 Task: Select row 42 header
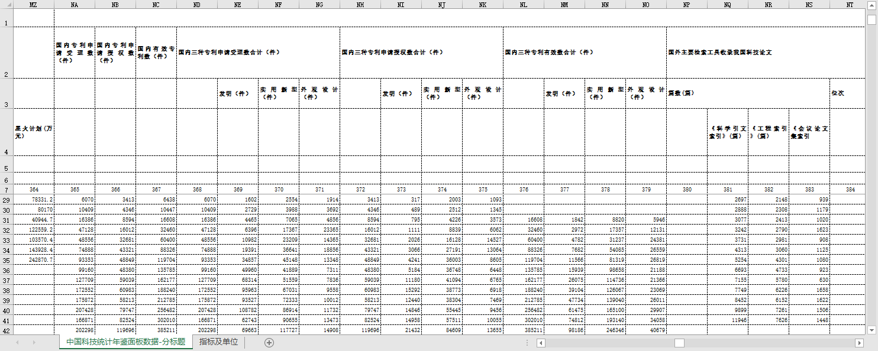(6, 330)
